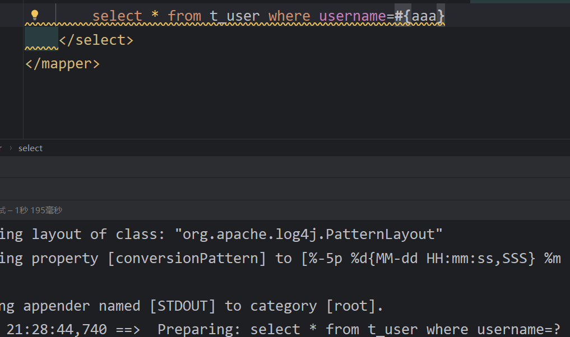The image size is (570, 337).
Task: Click the breadcrumb chevron before 'select'
Action: (x=11, y=148)
